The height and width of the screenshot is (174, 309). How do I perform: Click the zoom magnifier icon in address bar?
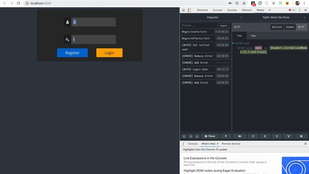[237, 3]
